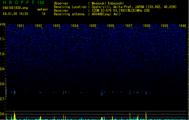189x120 pixels.
Task: Click the yellow 'meteor' label
Action: tap(43, 9)
